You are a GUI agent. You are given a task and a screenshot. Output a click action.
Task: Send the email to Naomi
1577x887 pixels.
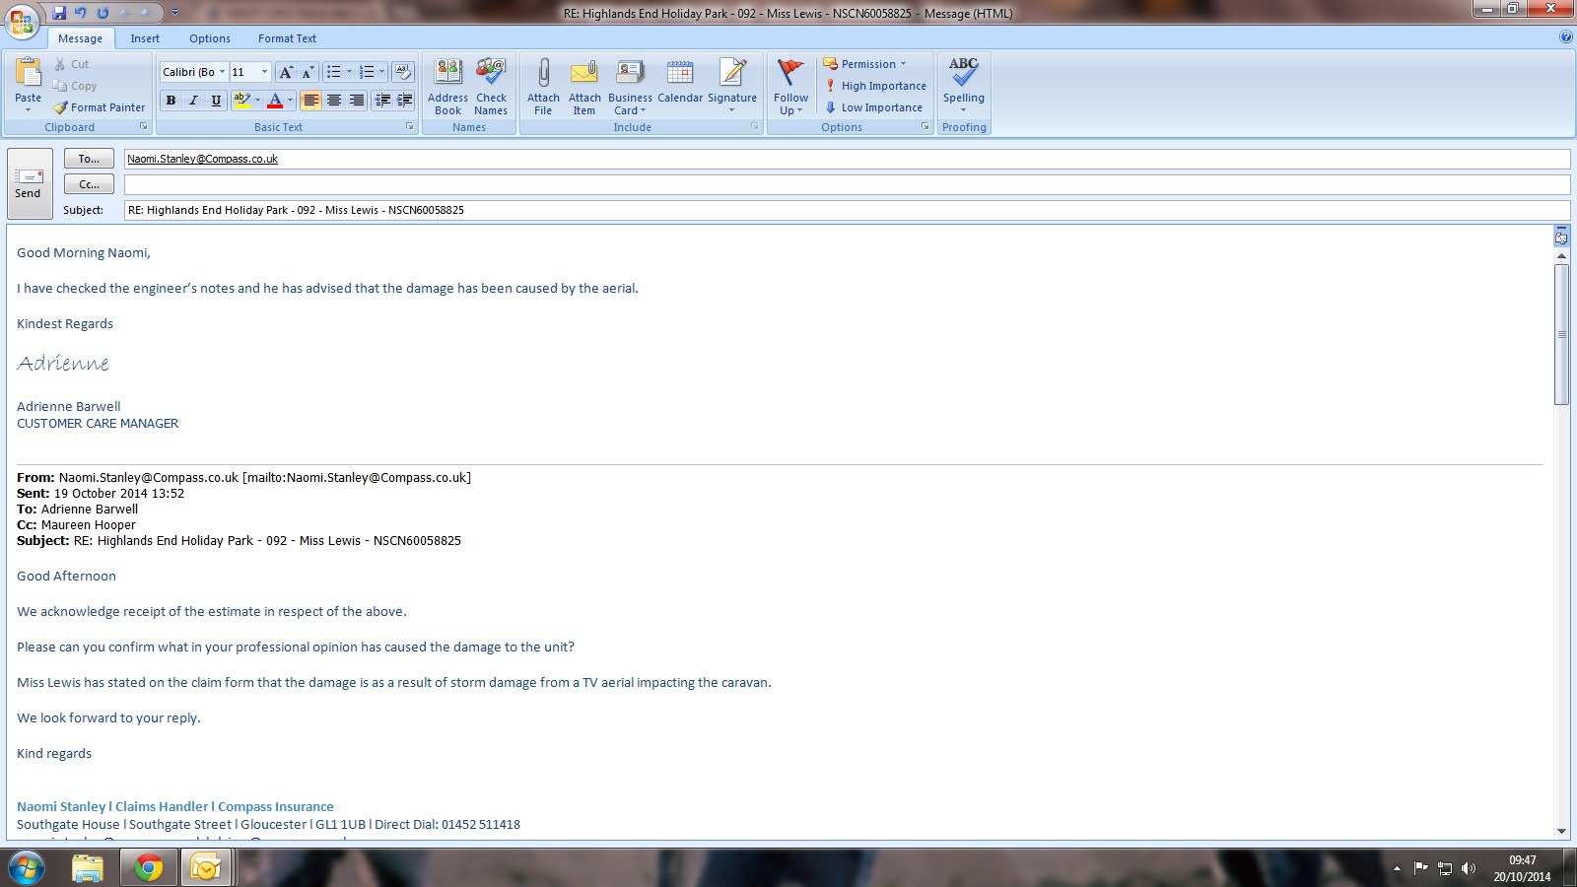coord(29,183)
